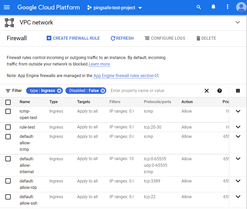247x209 pixels.
Task: Open the hamburger navigation menu
Action: tap(7, 7)
